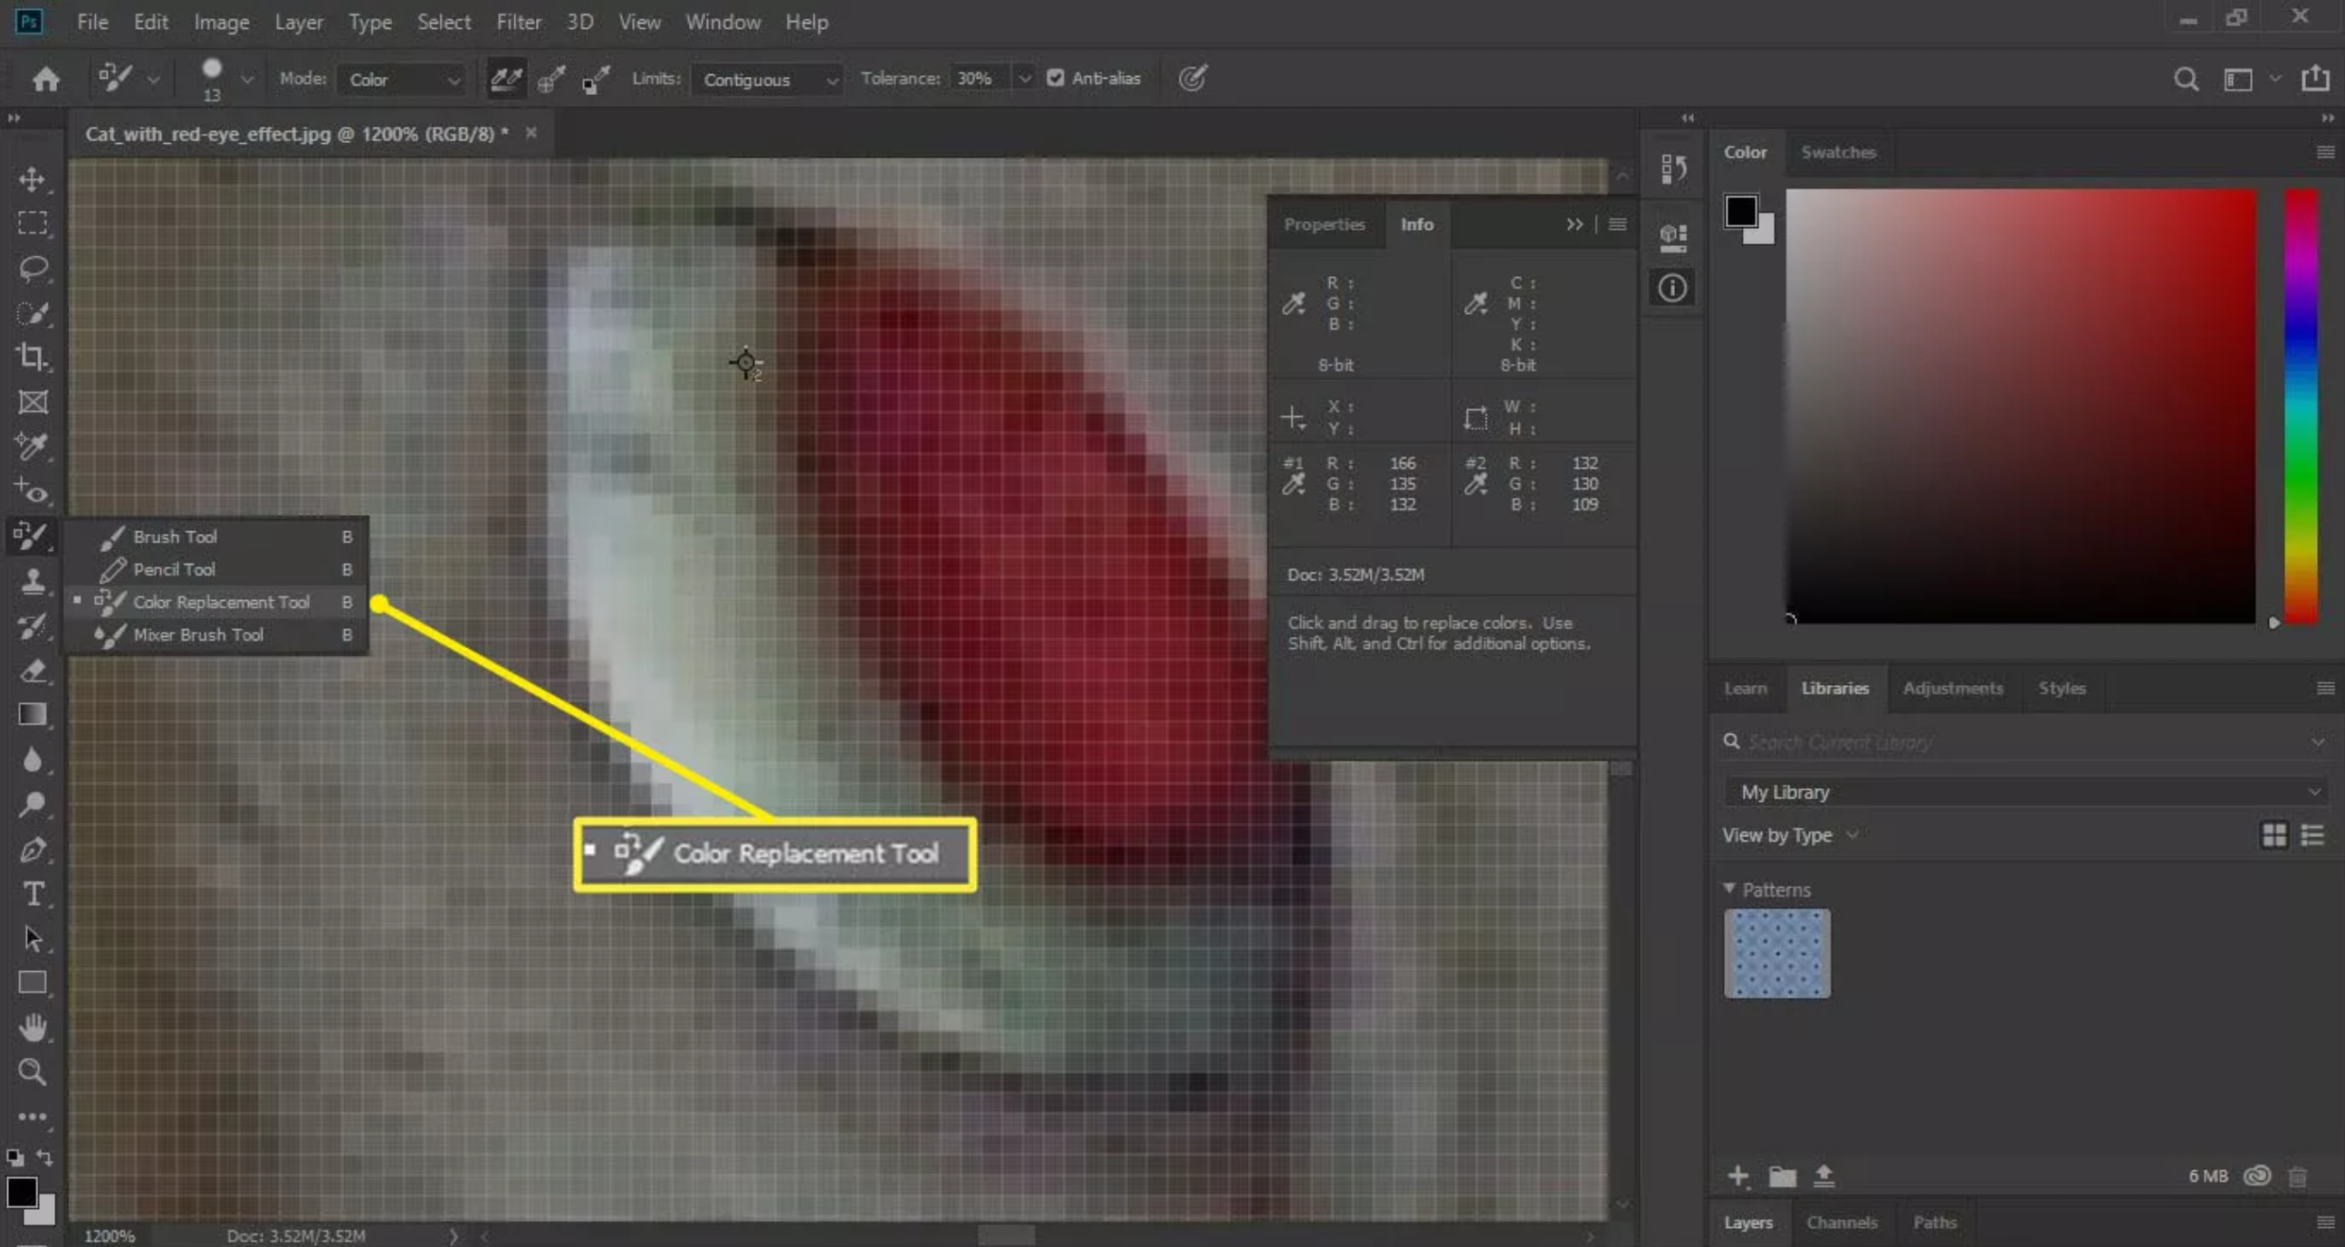The width and height of the screenshot is (2345, 1247).
Task: Select the Zoom tool
Action: (33, 1072)
